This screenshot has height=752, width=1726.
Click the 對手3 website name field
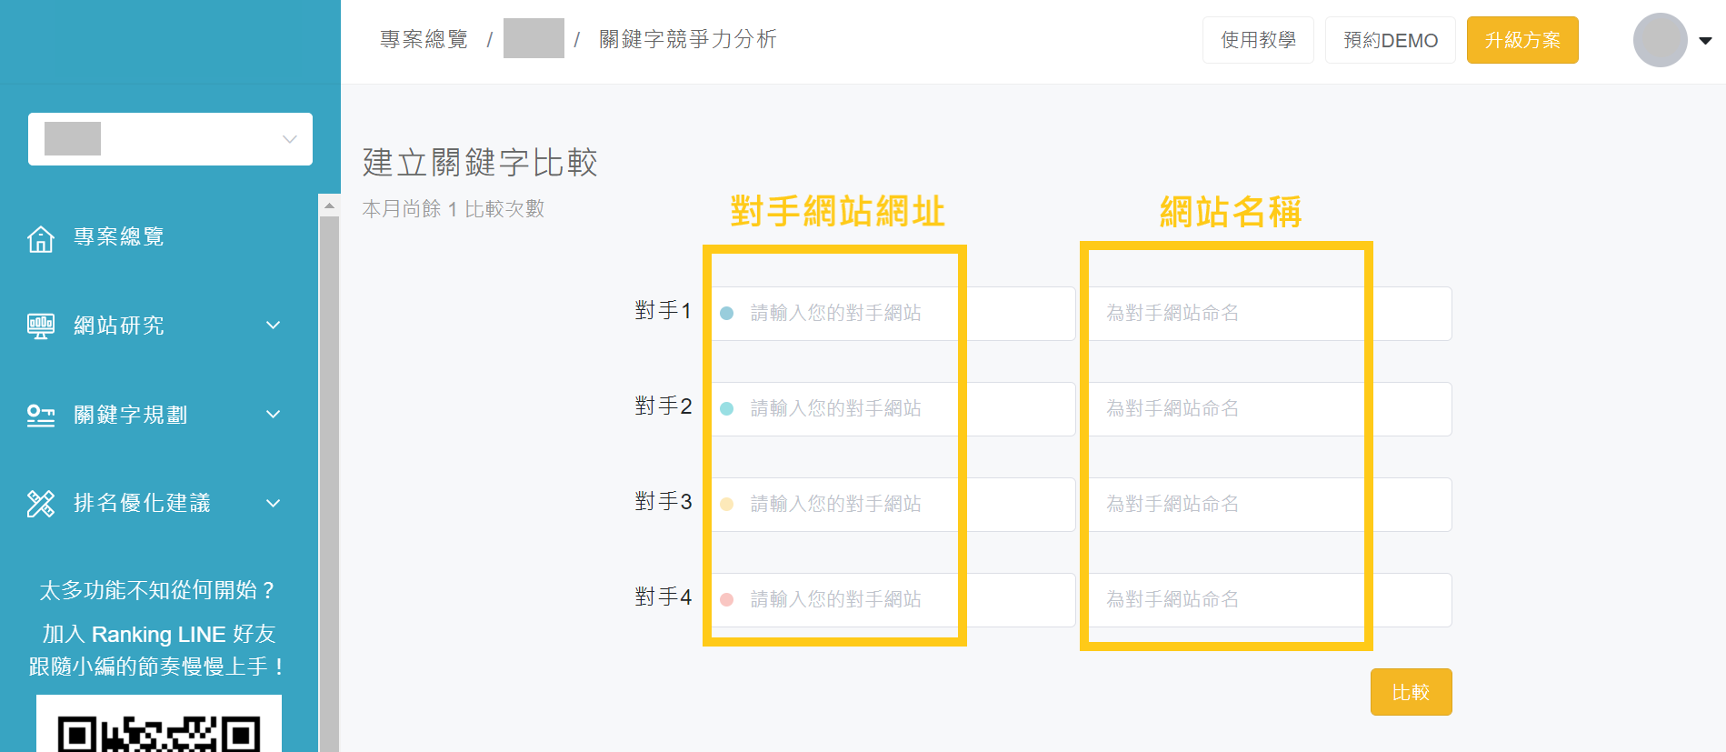(1269, 505)
